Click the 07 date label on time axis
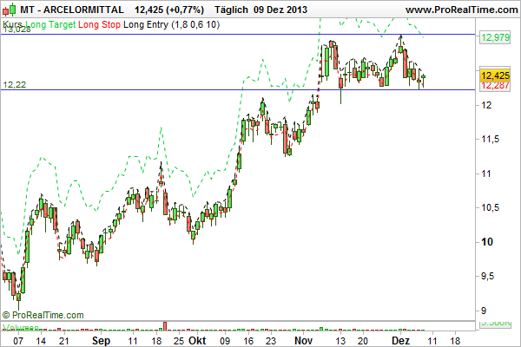 coord(18,341)
